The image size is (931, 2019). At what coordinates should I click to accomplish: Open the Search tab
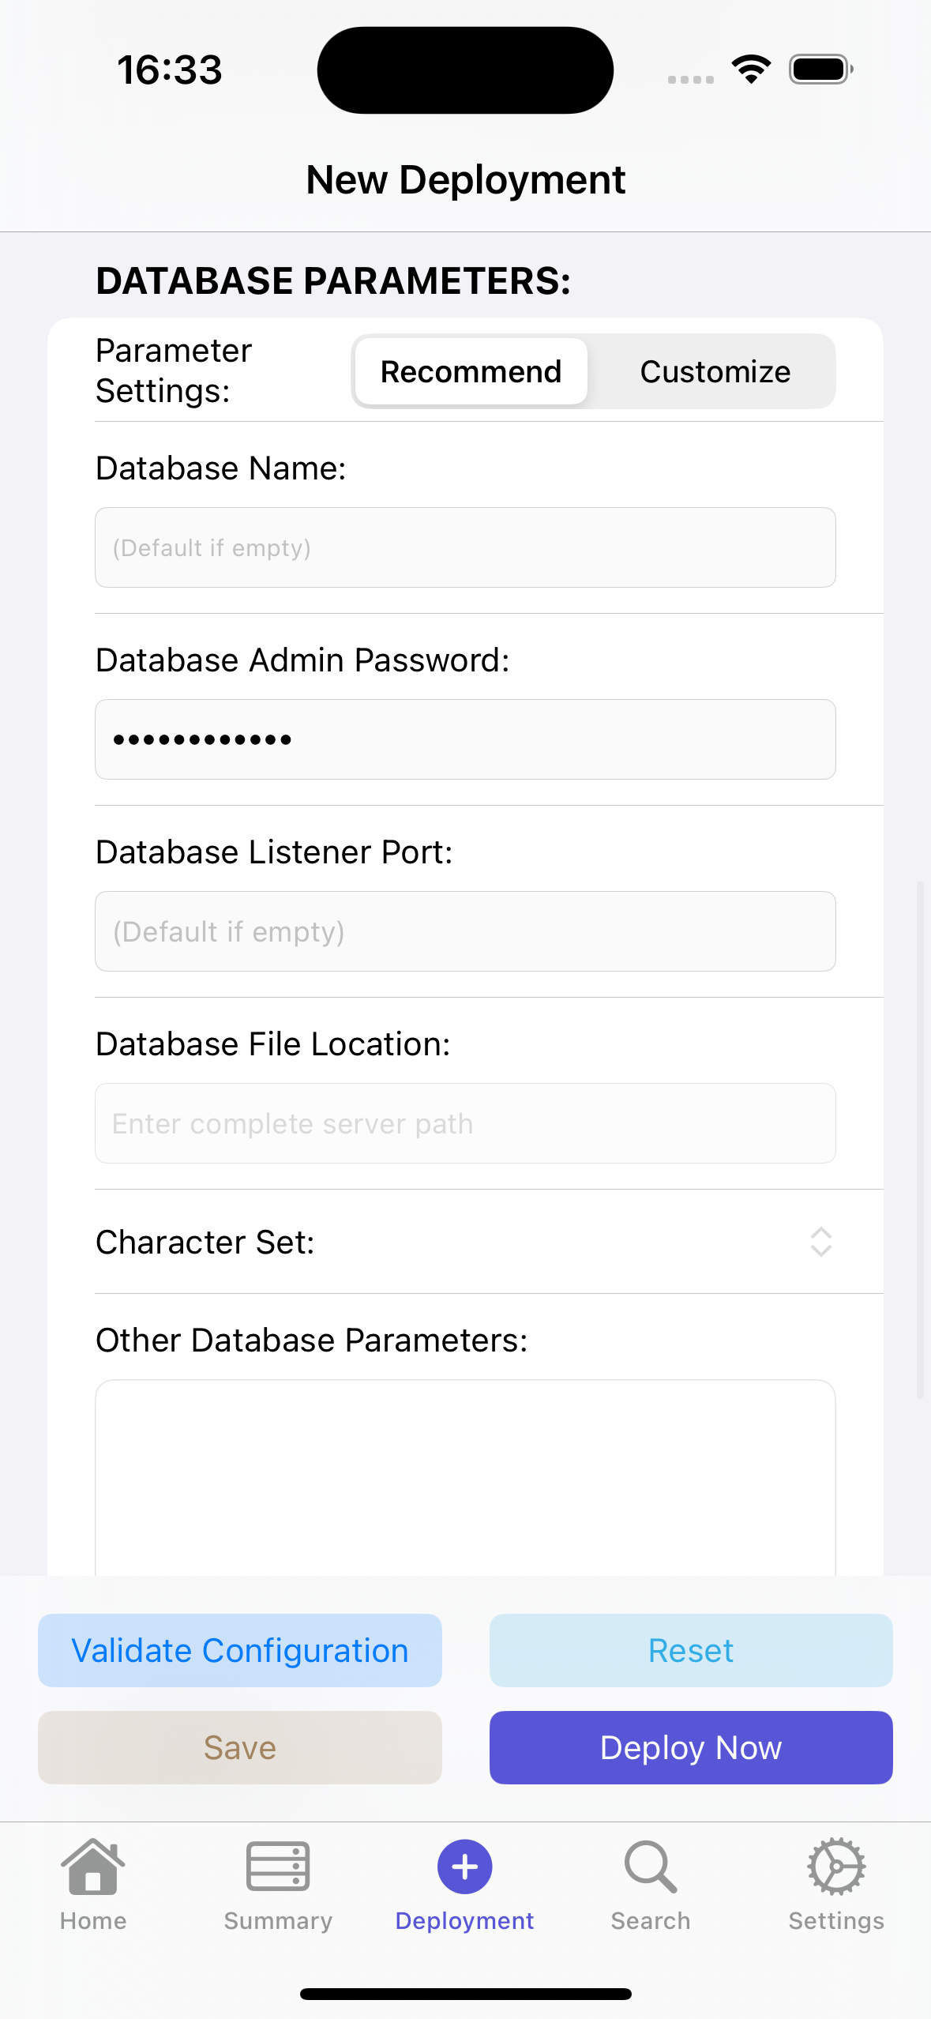(651, 1884)
